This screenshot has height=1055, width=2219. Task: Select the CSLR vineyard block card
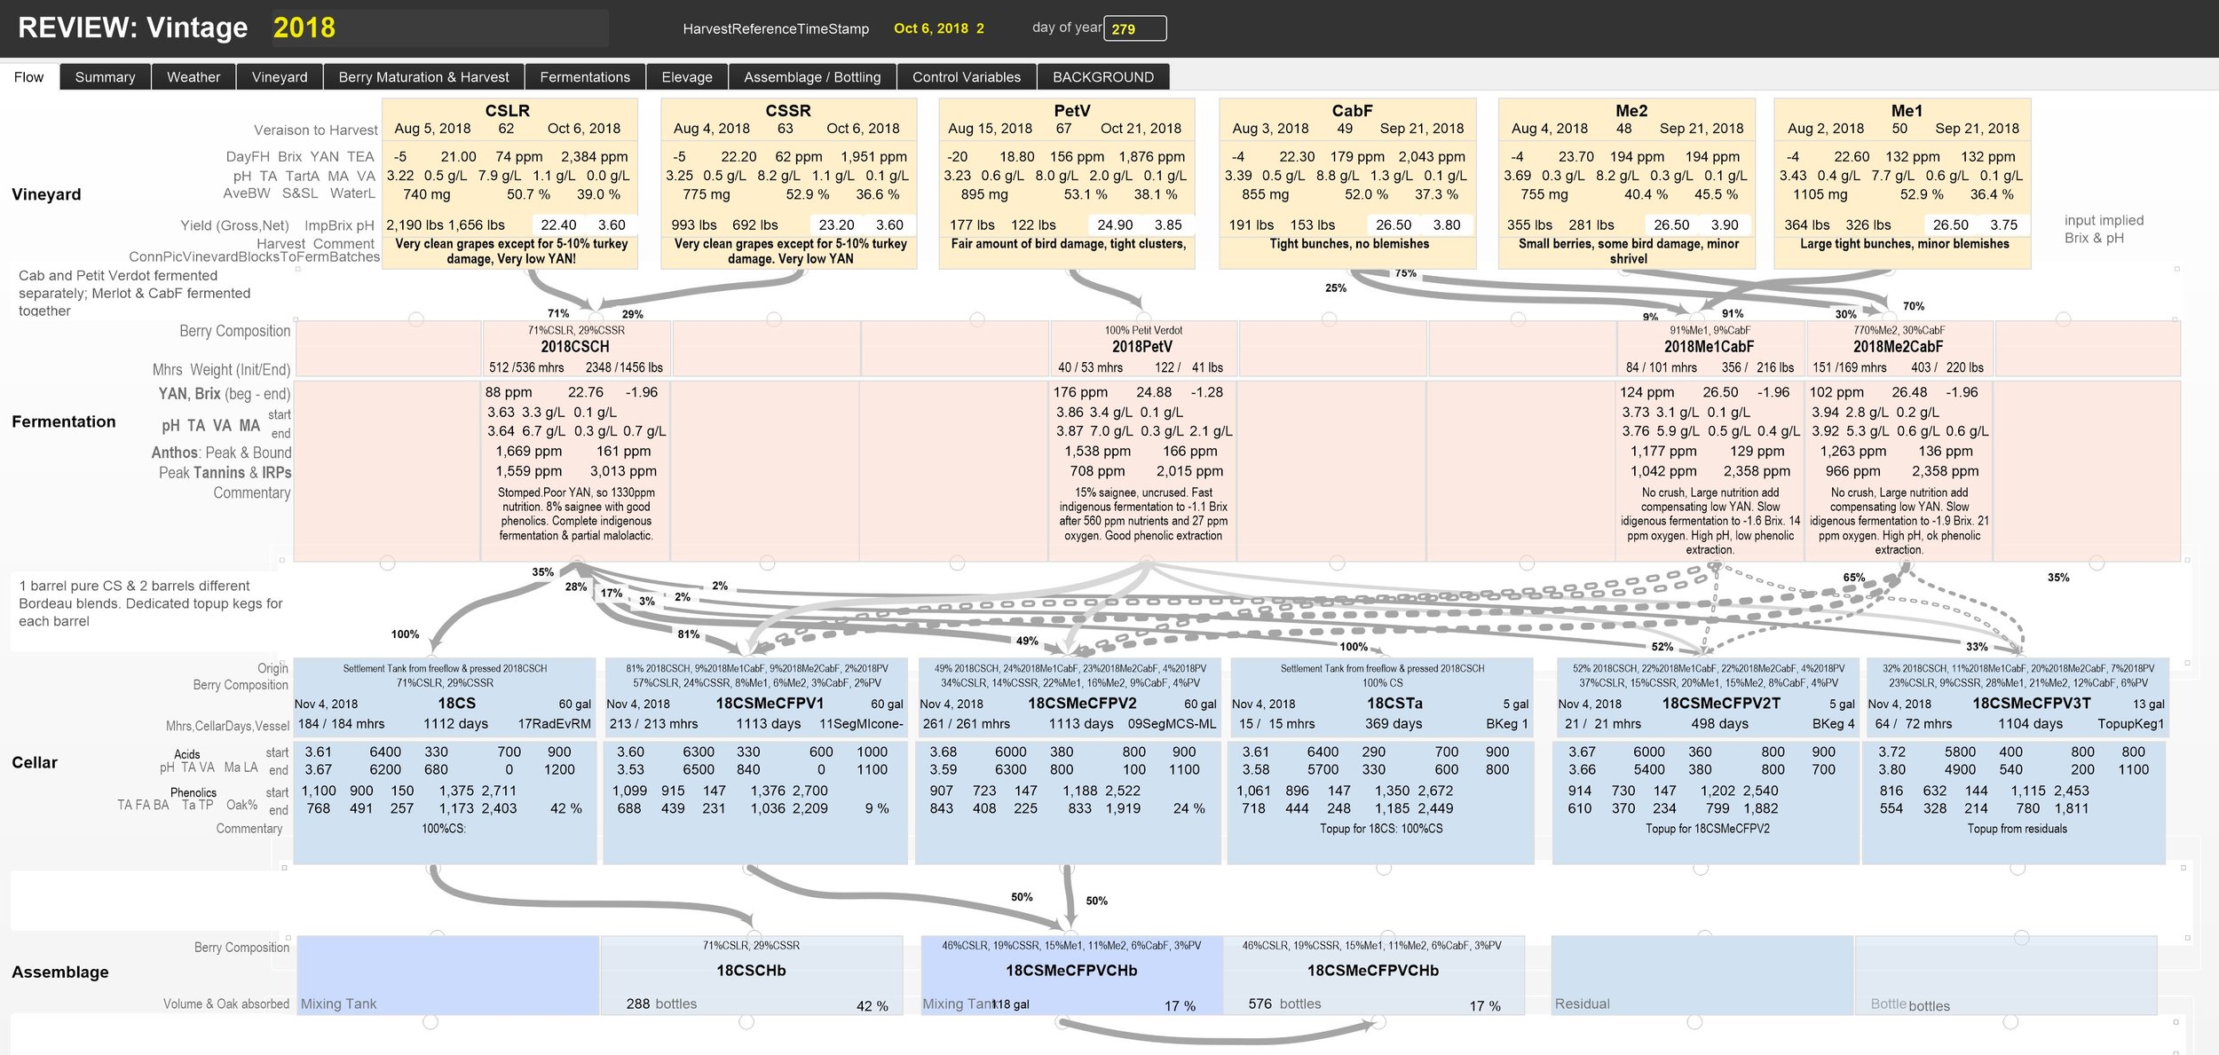tap(509, 184)
